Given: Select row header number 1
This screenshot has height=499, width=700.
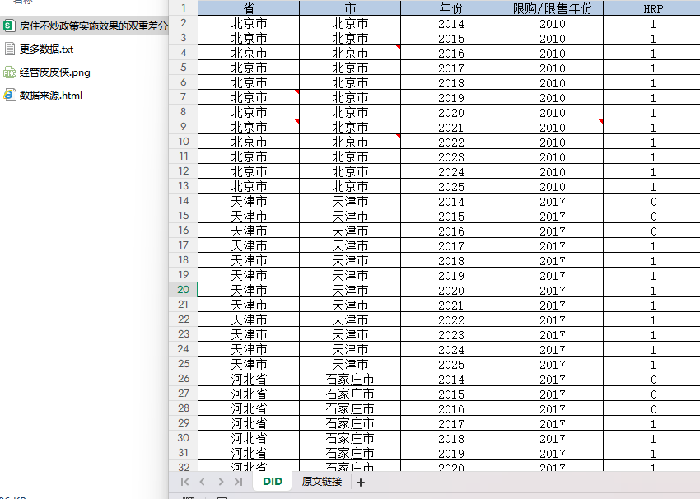Looking at the screenshot, I should click(184, 8).
